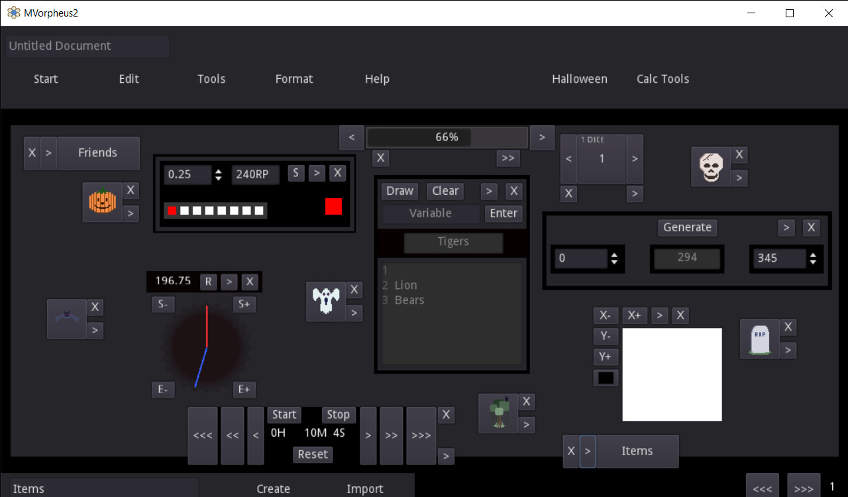Open the Halloween menu
The image size is (848, 497).
579,79
